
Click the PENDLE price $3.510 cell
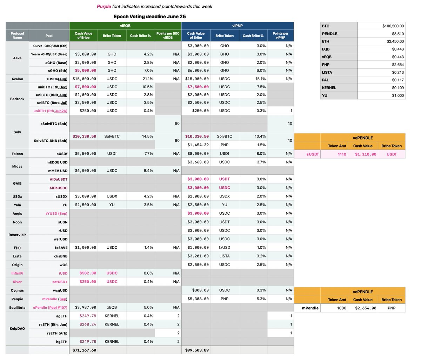point(381,34)
